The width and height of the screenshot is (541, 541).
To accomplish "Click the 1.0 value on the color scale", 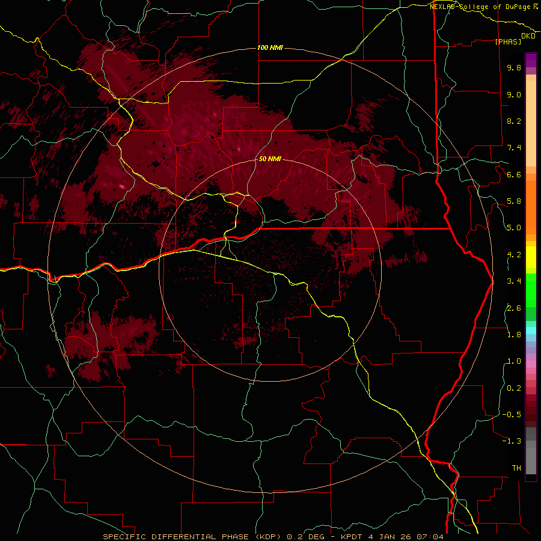I will 514,361.
